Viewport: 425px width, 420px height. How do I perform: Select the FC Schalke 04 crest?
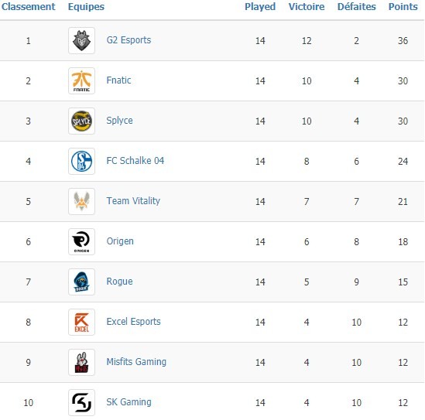[81, 161]
